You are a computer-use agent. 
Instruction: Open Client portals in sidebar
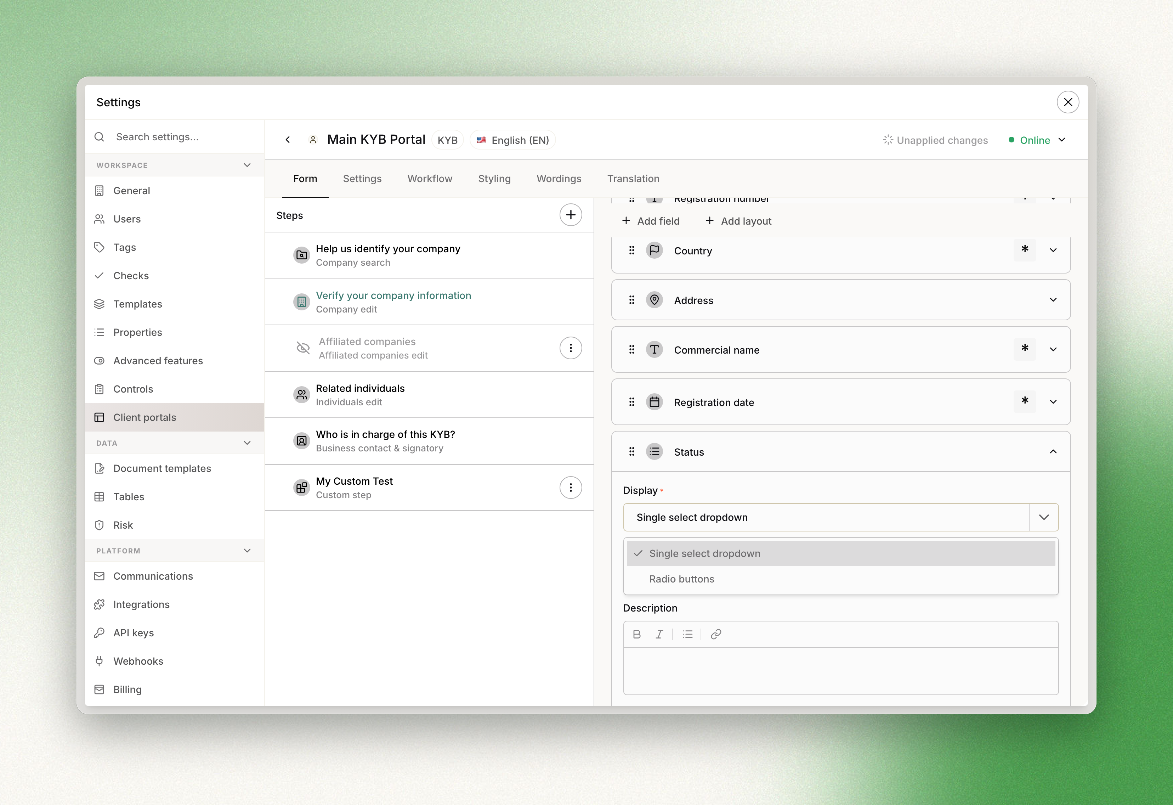tap(174, 417)
